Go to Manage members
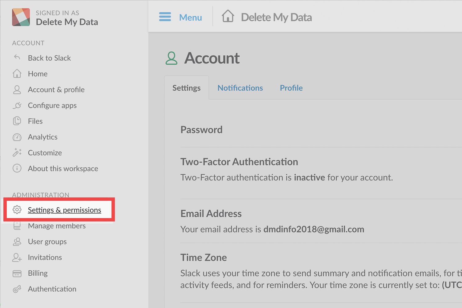The width and height of the screenshot is (462, 308). [57, 226]
